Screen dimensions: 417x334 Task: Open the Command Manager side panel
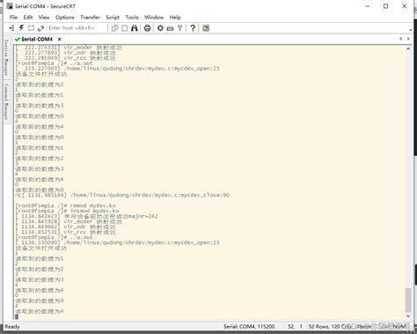6,101
